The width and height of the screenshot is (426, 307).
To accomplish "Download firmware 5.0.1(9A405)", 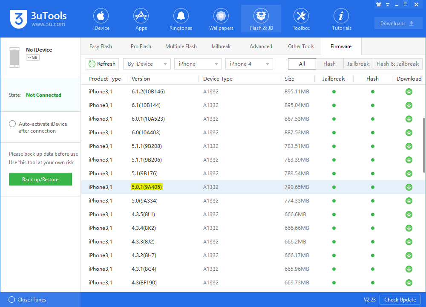I will (409, 187).
